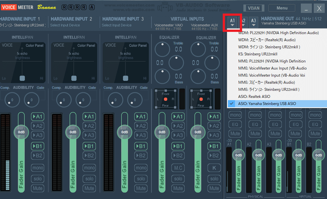Select input device for Hardware Input 2
This screenshot has height=199, width=327.
click(65, 25)
